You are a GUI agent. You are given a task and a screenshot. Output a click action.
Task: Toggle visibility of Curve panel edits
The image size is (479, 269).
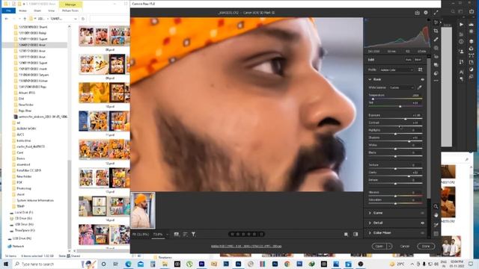click(422, 213)
